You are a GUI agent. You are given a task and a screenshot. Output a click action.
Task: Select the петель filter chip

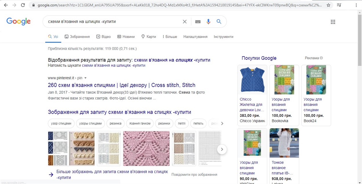tap(198, 123)
